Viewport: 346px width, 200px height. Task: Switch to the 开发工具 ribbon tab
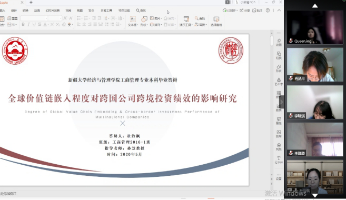pyautogui.click(x=106, y=11)
